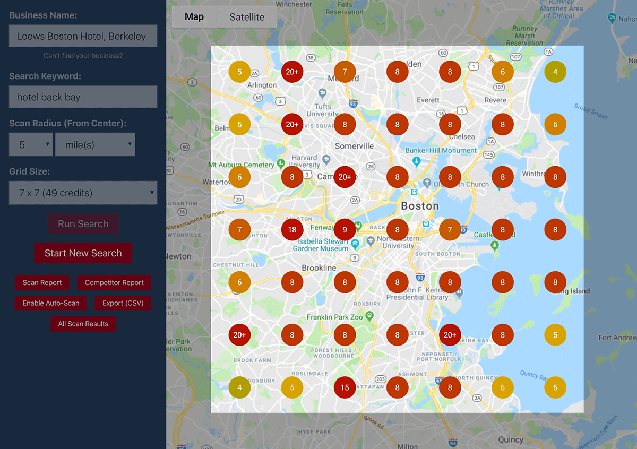Viewport: 637px width, 449px height.
Task: Enable Auto-Scan for this search
Action: point(51,303)
